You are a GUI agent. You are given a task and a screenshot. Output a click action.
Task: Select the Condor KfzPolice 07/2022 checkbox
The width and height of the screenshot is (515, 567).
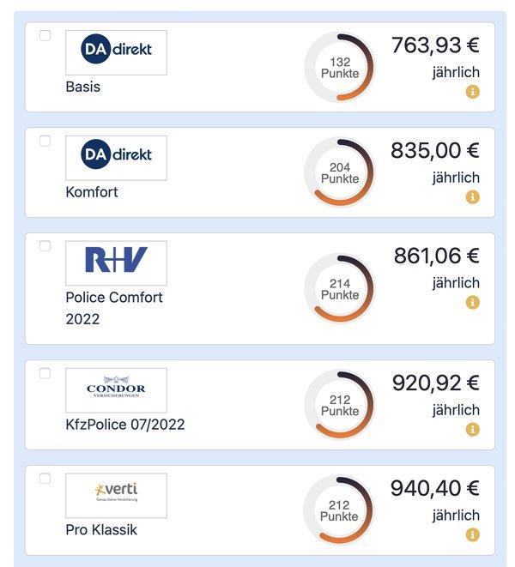tap(45, 373)
